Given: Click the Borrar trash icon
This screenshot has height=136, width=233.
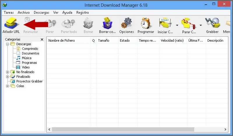Looking at the screenshot, I should click(x=88, y=23).
